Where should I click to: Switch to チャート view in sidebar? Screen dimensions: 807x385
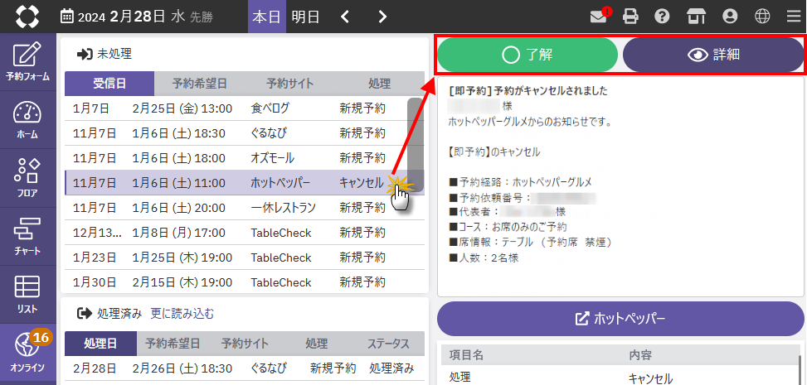[x=27, y=236]
